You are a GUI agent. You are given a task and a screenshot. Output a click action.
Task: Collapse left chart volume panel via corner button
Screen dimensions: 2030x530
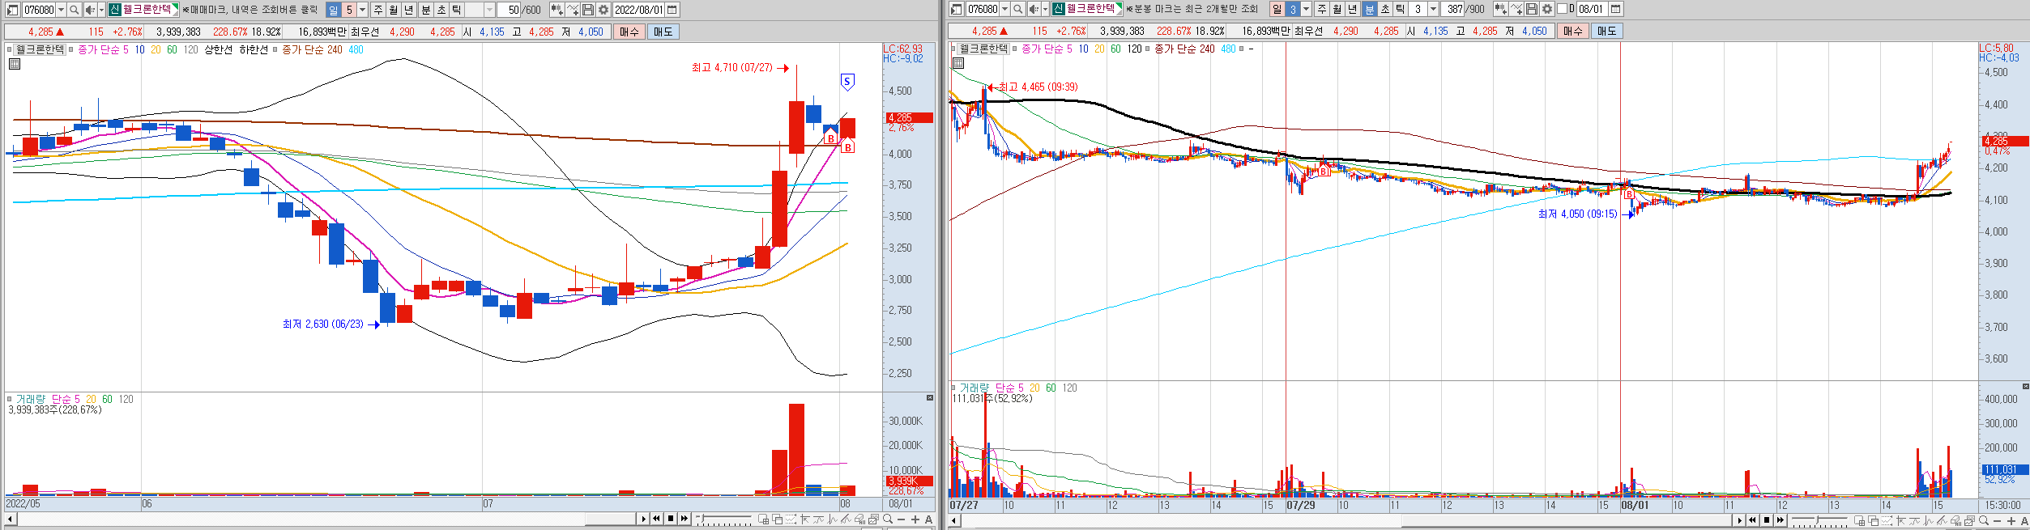click(930, 397)
